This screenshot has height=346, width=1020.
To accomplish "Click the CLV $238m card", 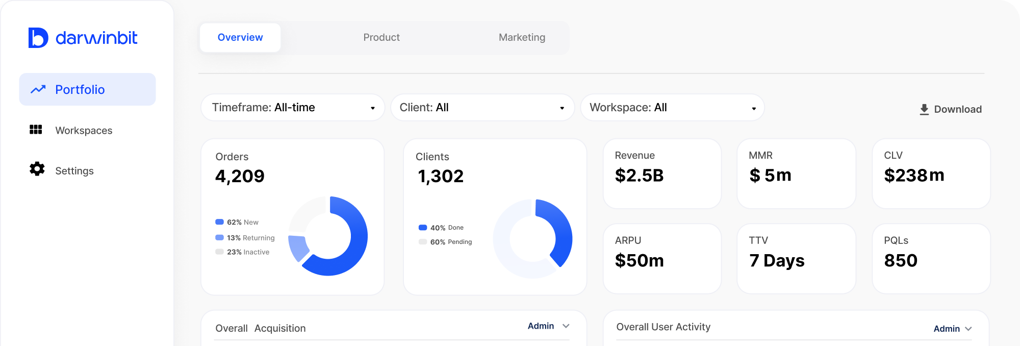I will pos(931,174).
